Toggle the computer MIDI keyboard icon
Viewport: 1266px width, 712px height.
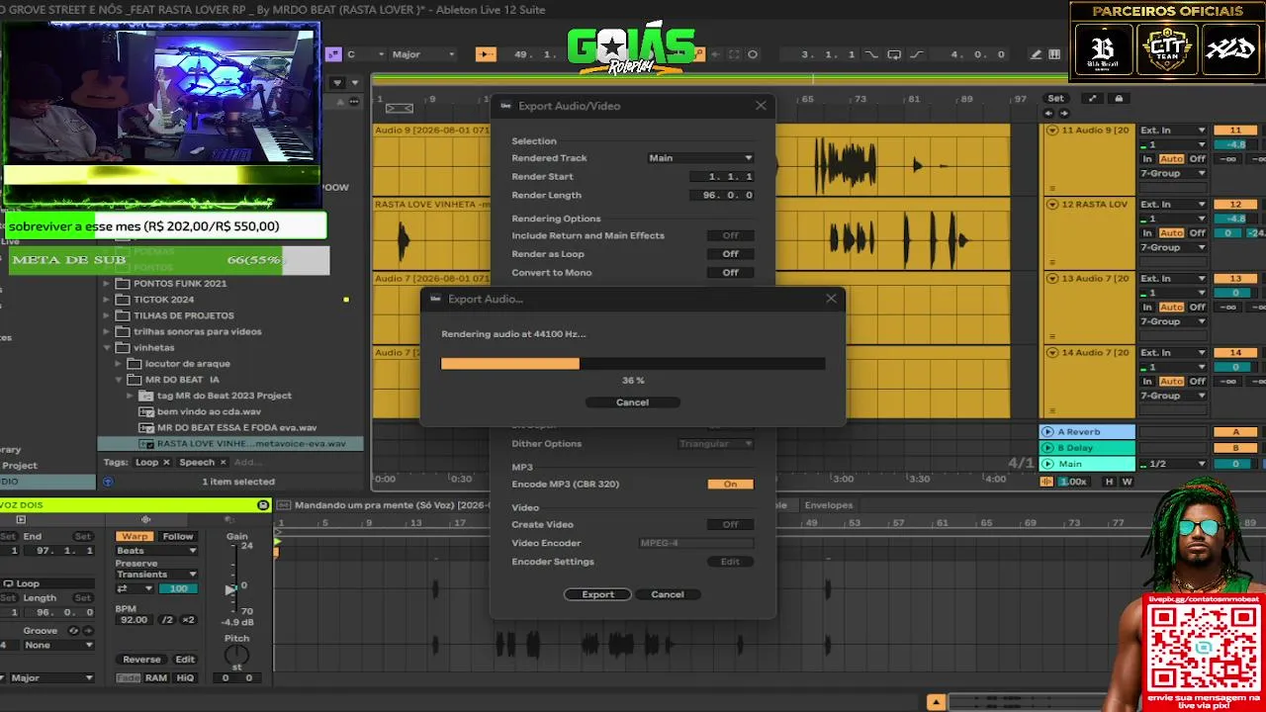point(1054,54)
